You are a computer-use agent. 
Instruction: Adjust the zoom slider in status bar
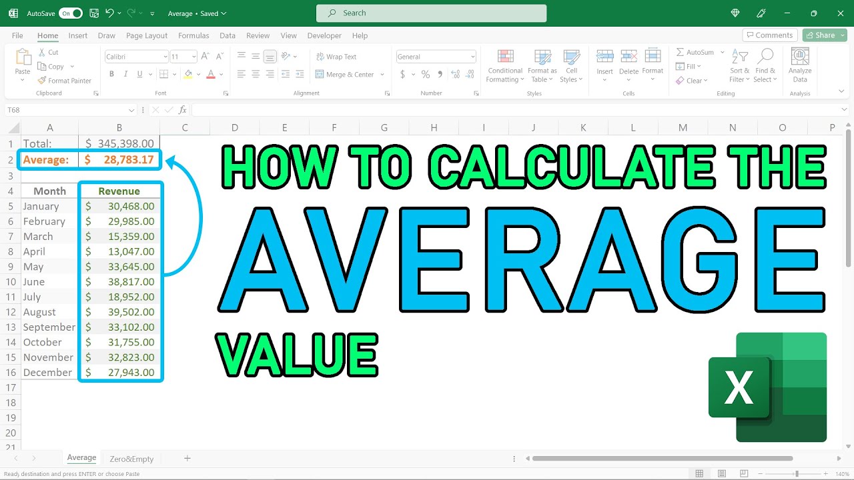797,474
